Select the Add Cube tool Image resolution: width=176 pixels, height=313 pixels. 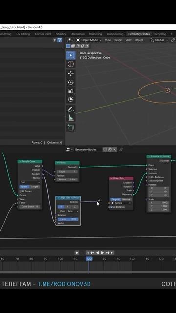(x=71, y=128)
